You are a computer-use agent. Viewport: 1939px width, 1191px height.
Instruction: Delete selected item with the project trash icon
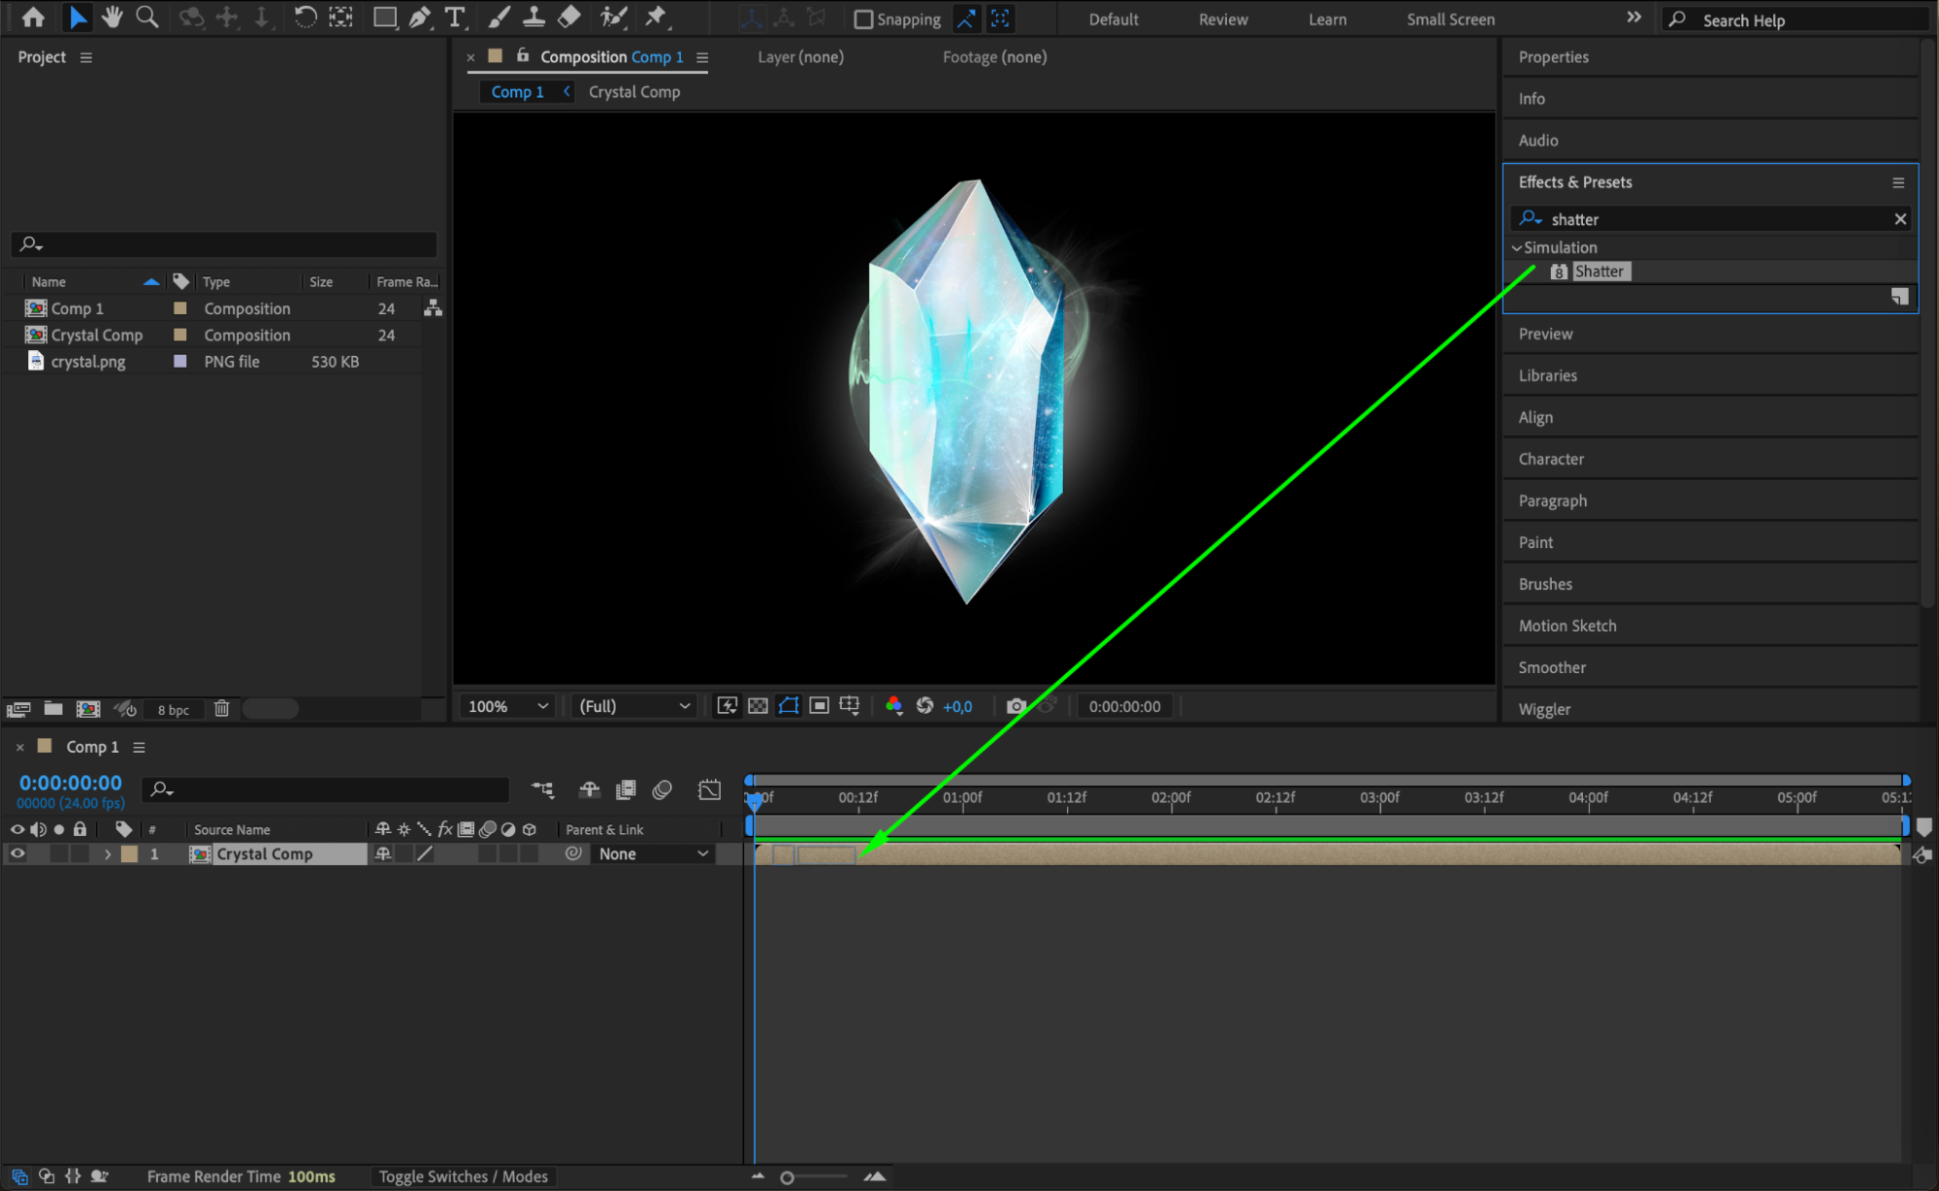point(221,709)
